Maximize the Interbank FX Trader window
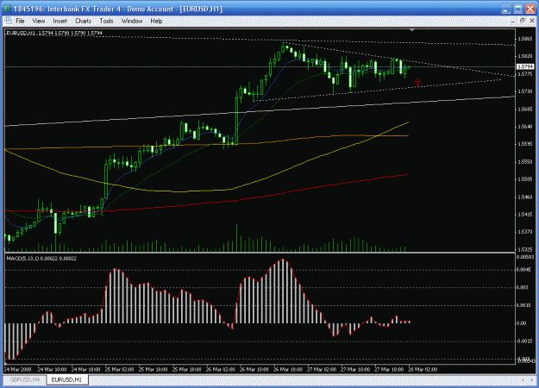The image size is (539, 388). 517,9
